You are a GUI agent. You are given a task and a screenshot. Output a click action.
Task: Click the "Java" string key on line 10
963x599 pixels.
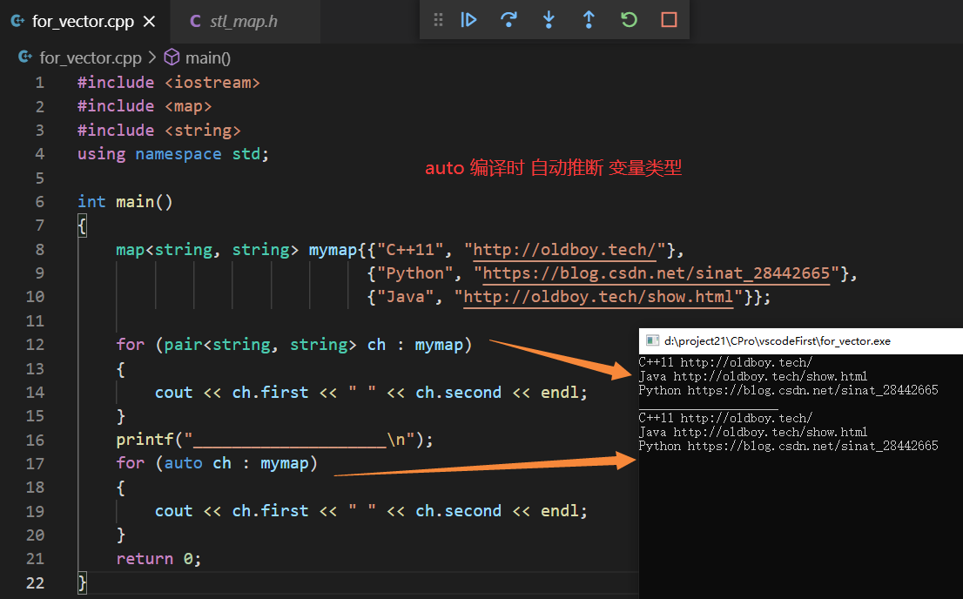[x=405, y=297]
